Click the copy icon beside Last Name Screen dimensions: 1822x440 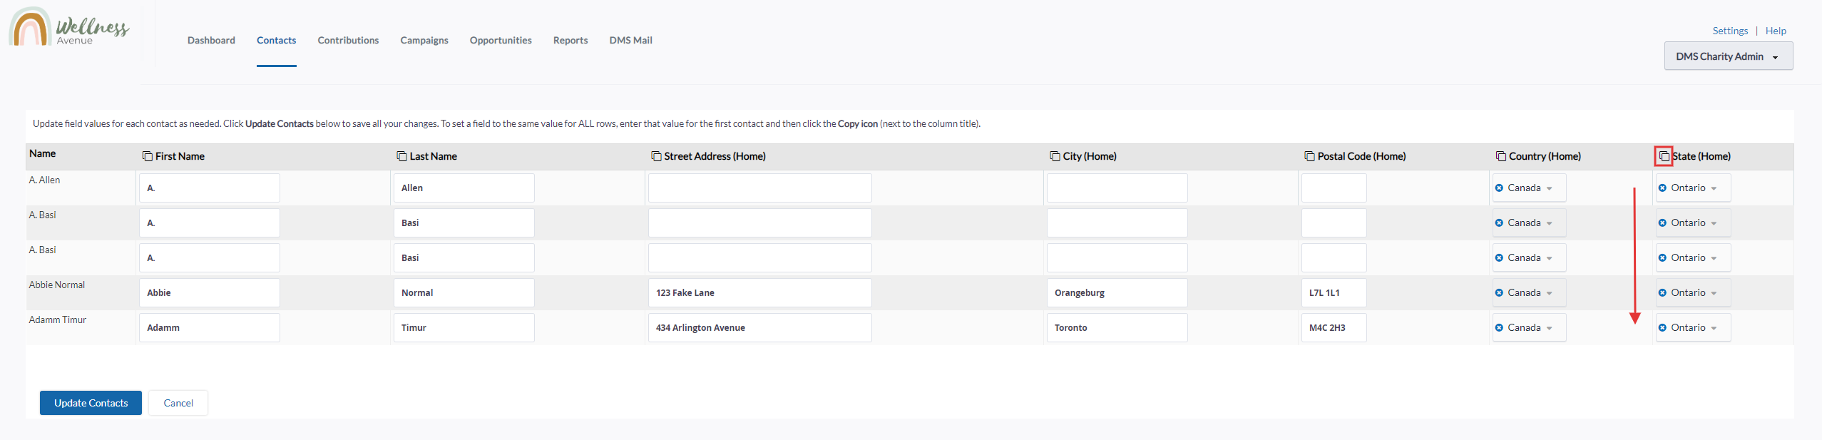tap(402, 156)
